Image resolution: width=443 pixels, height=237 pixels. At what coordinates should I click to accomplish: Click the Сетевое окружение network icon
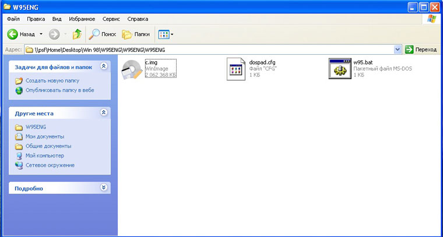tap(19, 165)
